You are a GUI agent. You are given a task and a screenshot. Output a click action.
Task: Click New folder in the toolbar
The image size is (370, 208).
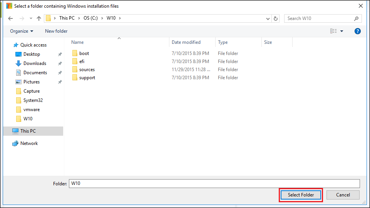[x=56, y=31]
